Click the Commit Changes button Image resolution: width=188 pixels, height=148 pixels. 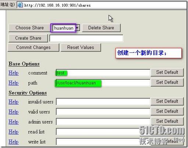tap(33, 47)
